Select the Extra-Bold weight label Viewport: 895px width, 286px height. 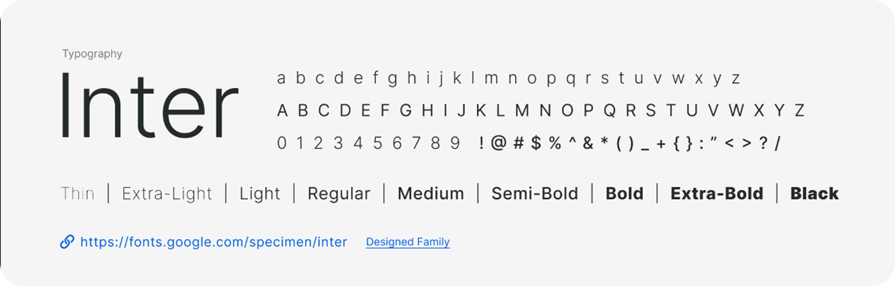tap(717, 194)
